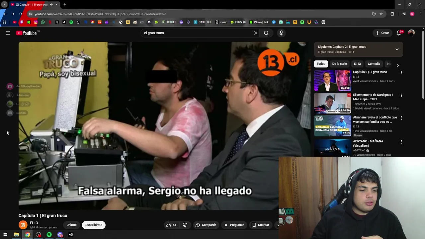This screenshot has height=239, width=425.
Task: Expand the playlist panel Capítulo 2 chevron
Action: point(397,49)
